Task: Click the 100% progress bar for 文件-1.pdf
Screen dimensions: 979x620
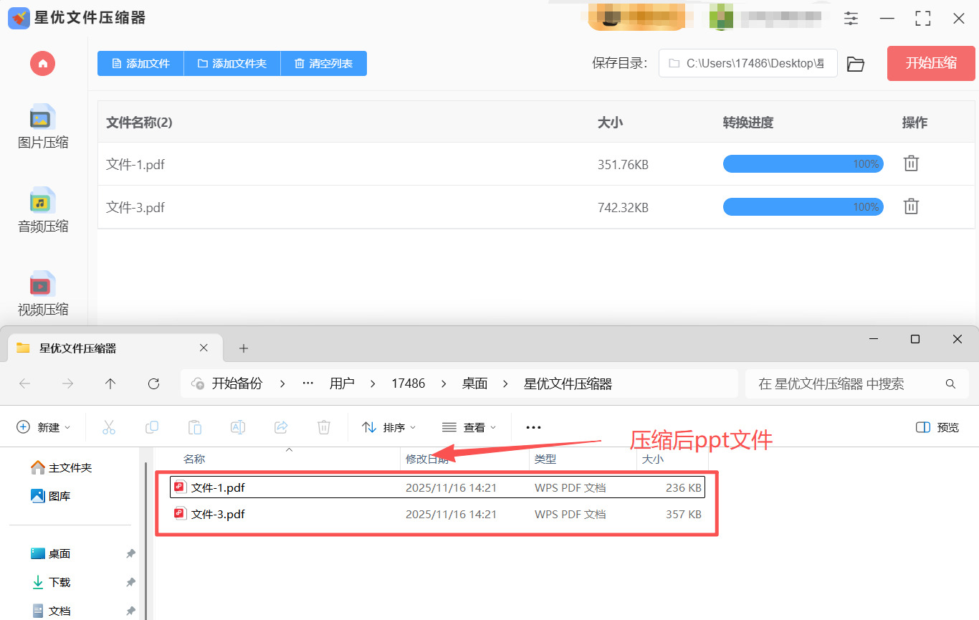Action: (x=803, y=163)
